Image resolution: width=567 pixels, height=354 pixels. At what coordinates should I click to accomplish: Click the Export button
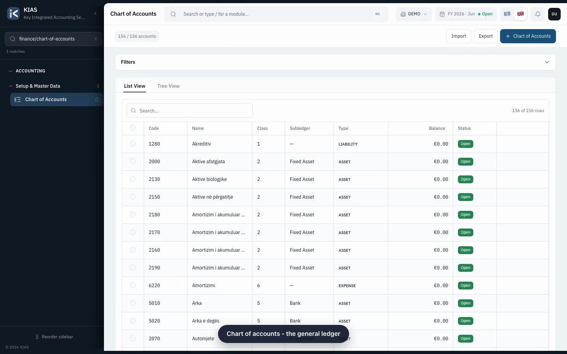485,36
